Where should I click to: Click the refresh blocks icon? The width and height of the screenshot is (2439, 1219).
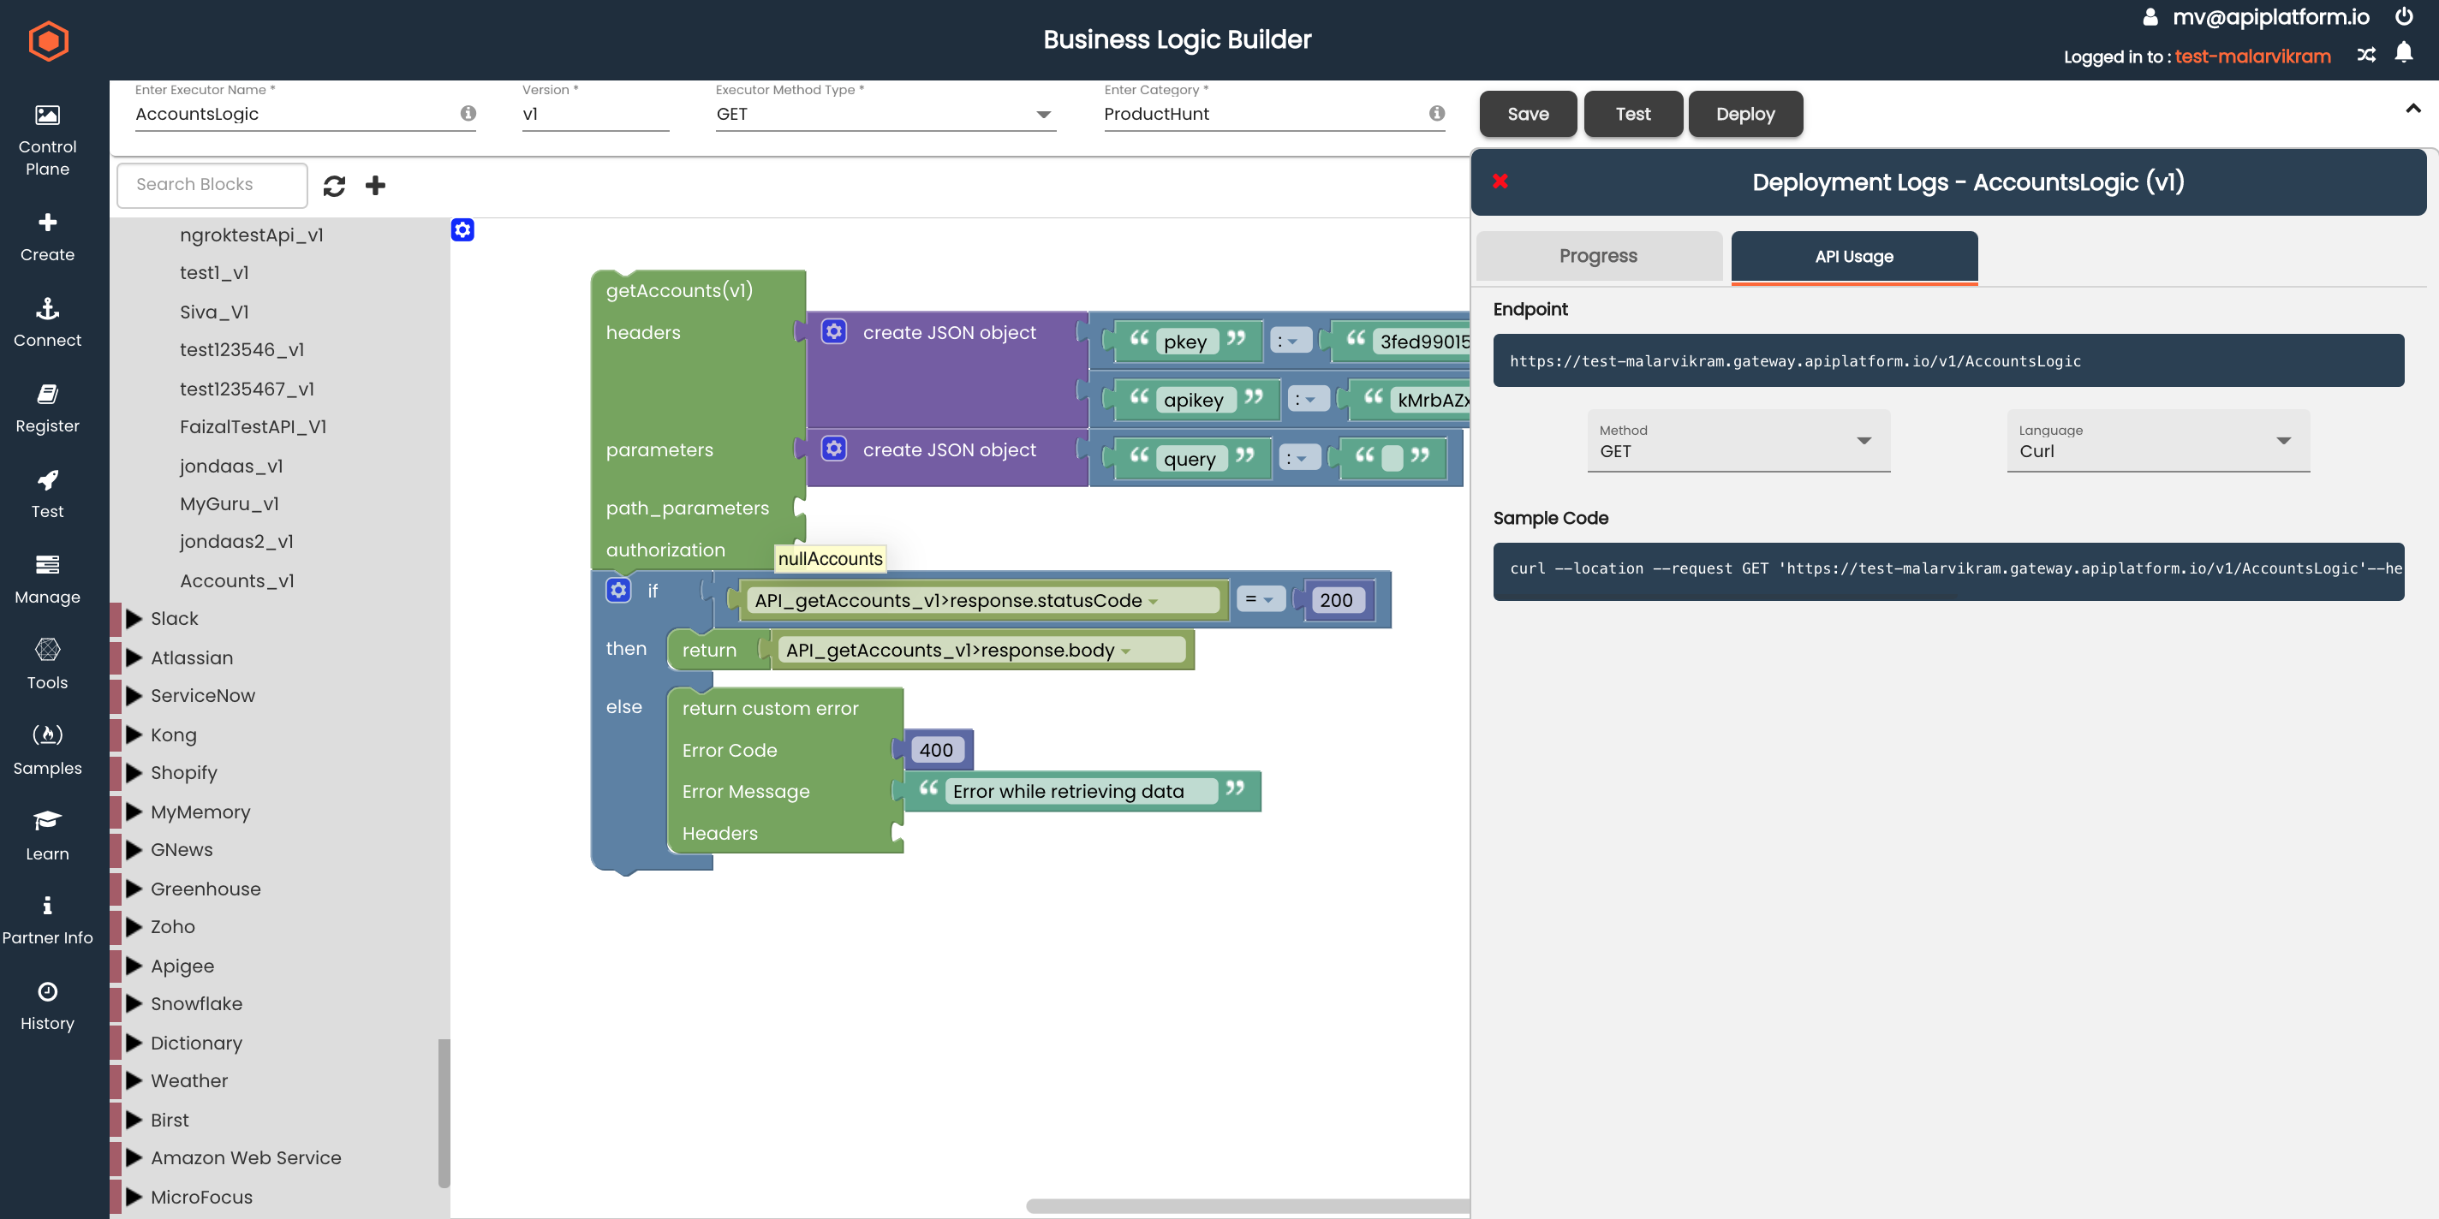point(333,186)
